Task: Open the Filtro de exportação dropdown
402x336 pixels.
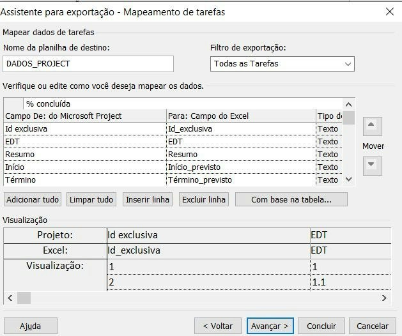Action: tap(282, 64)
